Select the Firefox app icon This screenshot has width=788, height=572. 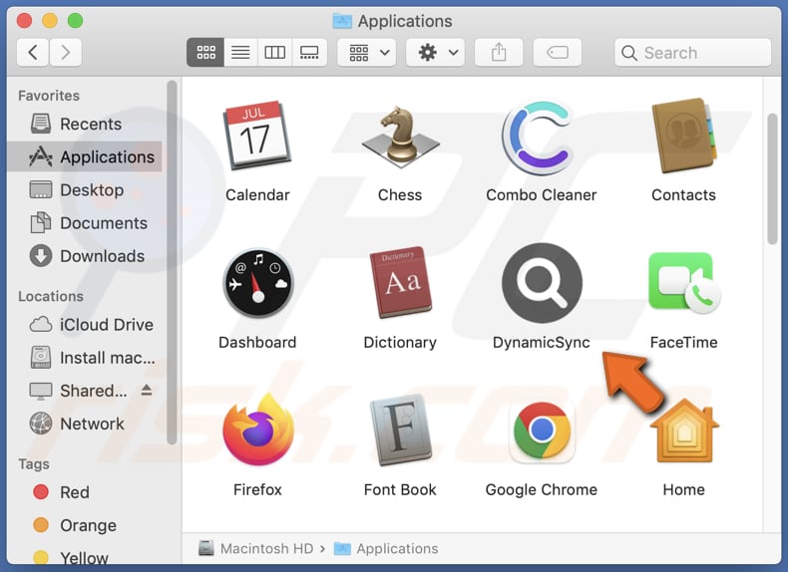point(257,429)
